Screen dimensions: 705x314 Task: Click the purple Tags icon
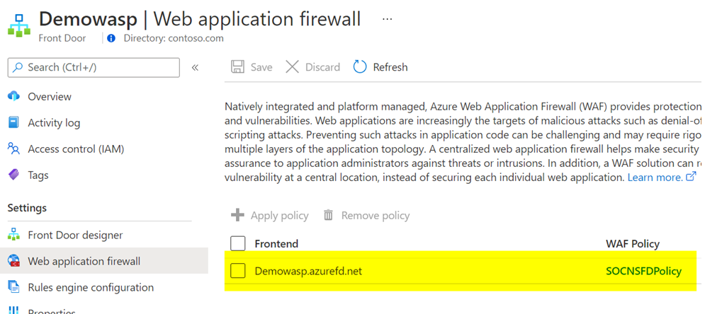click(13, 175)
